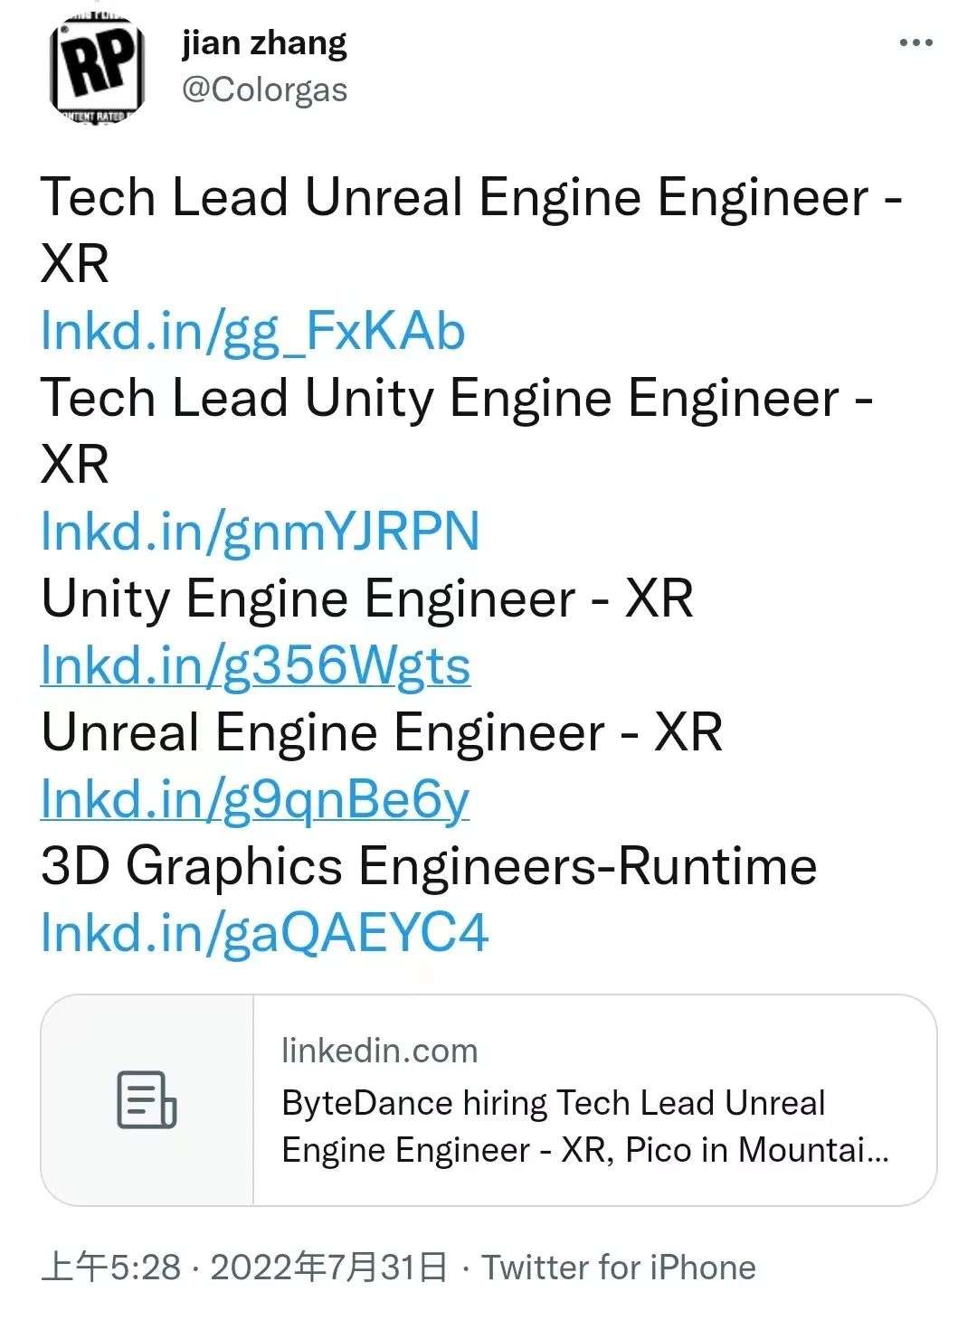The height and width of the screenshot is (1329, 977).
Task: Click the "Tech Lead Unity Engine Engineer" text
Action: (x=441, y=399)
